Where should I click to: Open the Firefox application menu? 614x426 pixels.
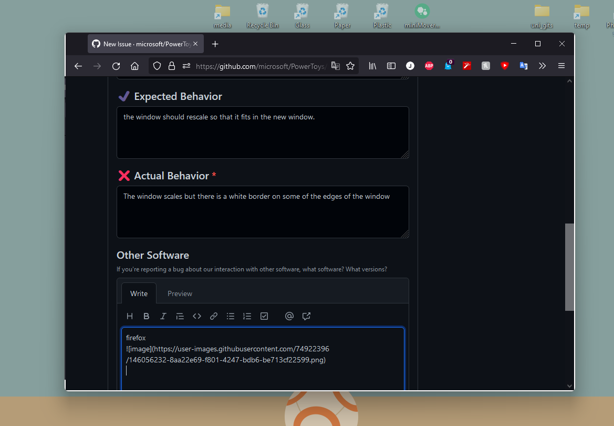[x=561, y=66]
